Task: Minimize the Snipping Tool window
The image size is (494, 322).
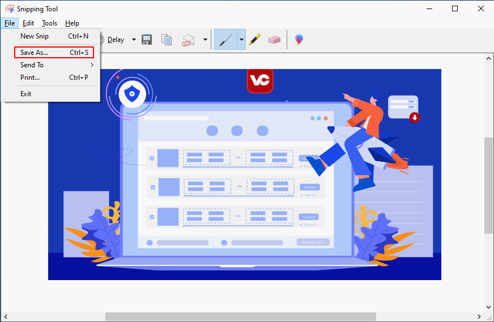Action: pyautogui.click(x=429, y=8)
